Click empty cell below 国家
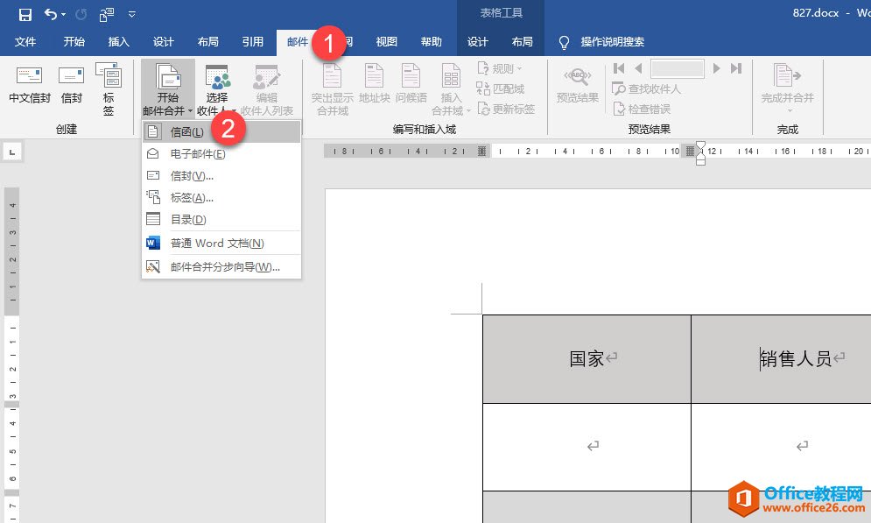This screenshot has width=871, height=523. (587, 447)
